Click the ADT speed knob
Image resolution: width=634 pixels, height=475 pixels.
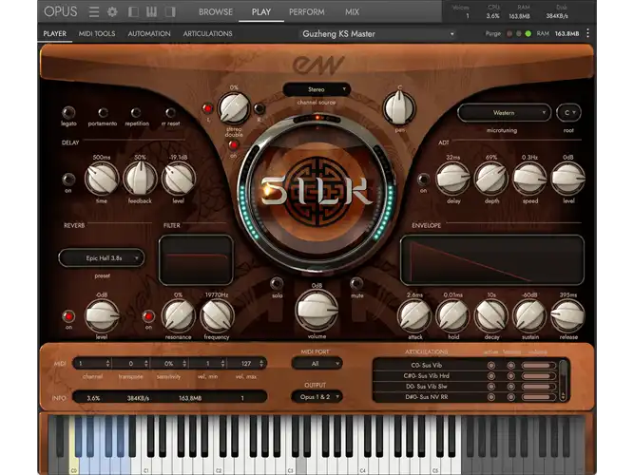pos(529,179)
